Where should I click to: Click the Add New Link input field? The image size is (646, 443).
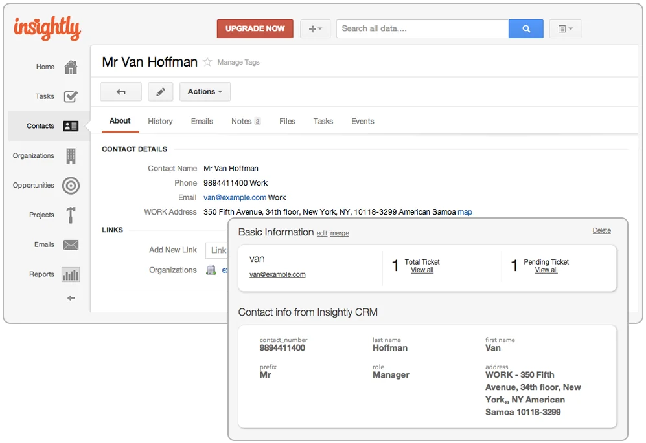[x=216, y=250]
